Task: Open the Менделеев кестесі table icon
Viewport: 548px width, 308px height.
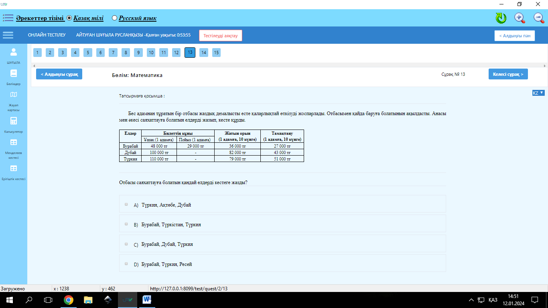Action: pos(14,142)
